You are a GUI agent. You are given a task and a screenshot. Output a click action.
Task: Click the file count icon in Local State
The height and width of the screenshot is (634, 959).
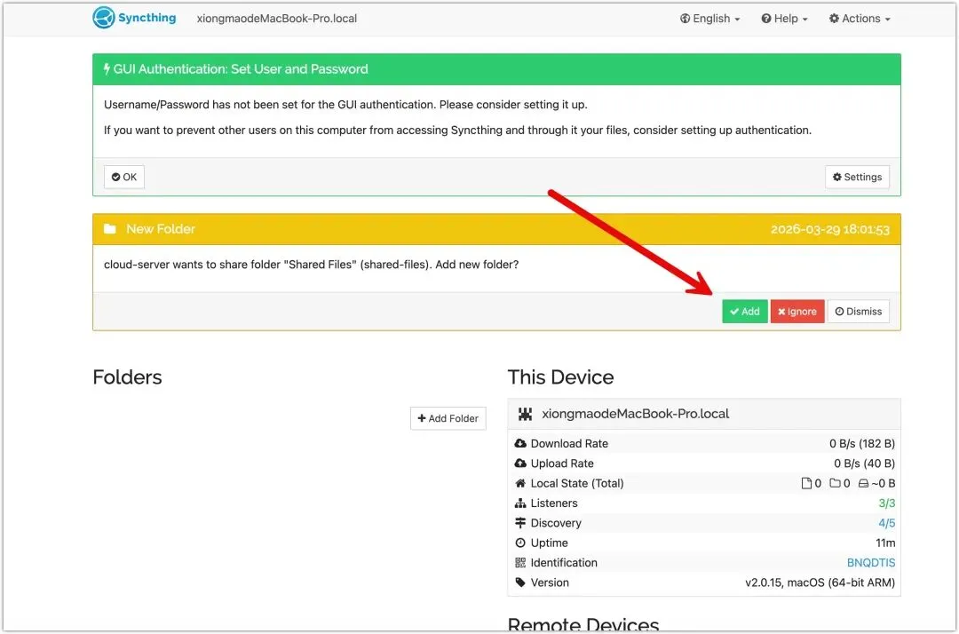806,483
